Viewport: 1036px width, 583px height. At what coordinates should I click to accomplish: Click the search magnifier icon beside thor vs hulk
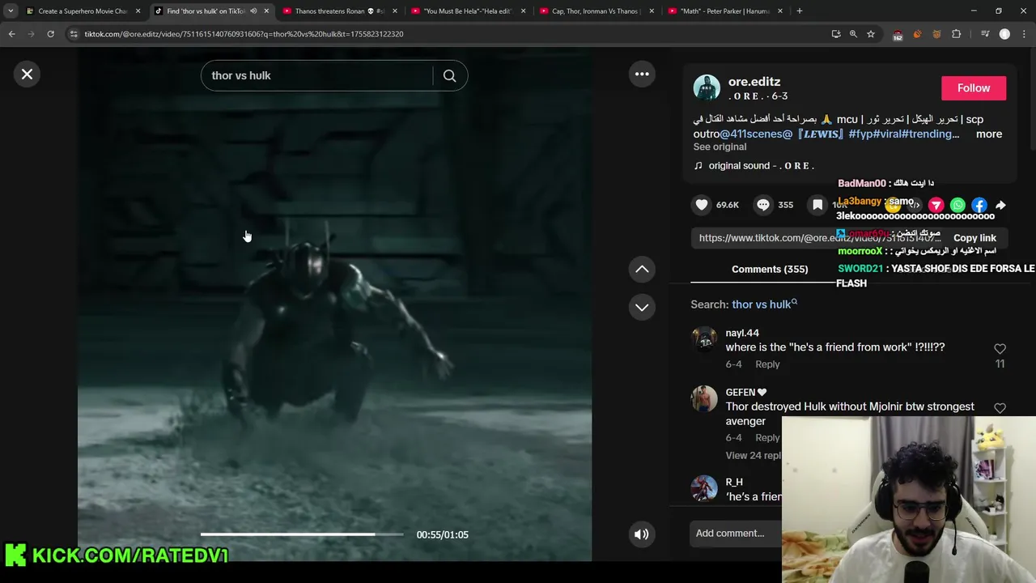click(x=450, y=75)
